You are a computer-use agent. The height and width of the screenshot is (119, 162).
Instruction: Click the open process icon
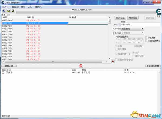4,11
